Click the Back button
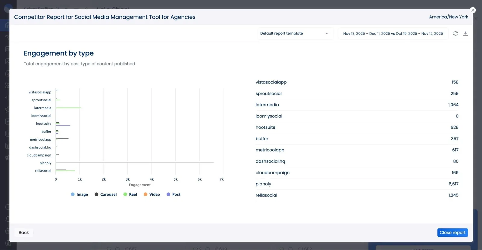 click(x=24, y=233)
